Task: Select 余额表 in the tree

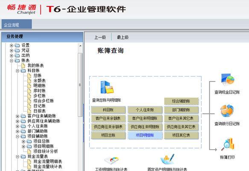Action: point(40,81)
